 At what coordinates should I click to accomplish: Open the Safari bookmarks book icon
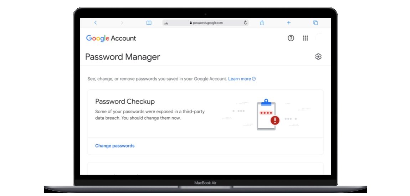pyautogui.click(x=149, y=23)
